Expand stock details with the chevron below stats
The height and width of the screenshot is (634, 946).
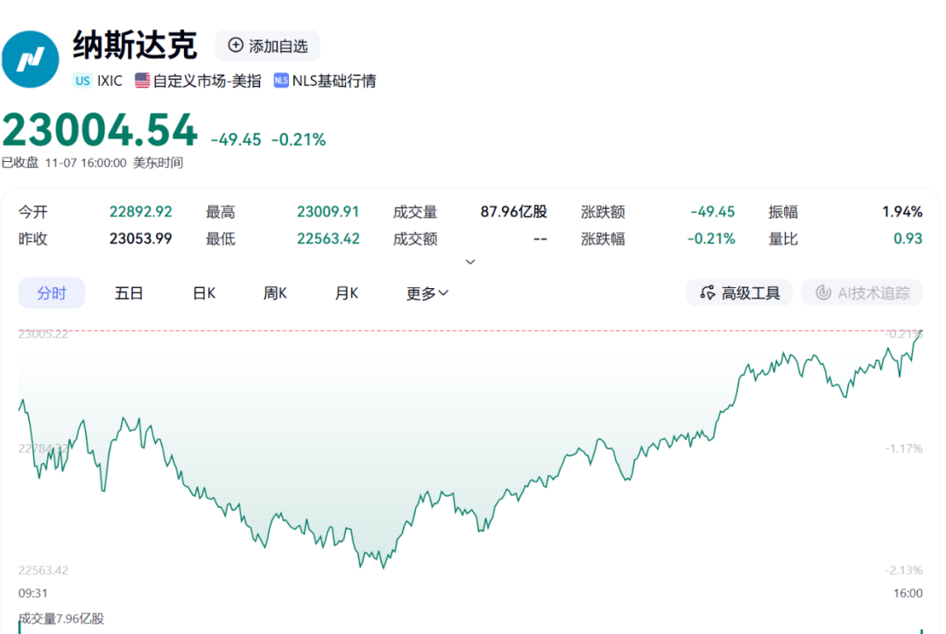(x=470, y=262)
